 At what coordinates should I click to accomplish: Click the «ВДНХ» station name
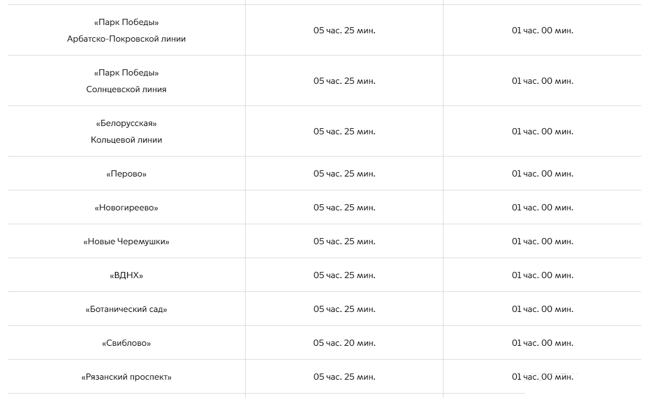126,275
